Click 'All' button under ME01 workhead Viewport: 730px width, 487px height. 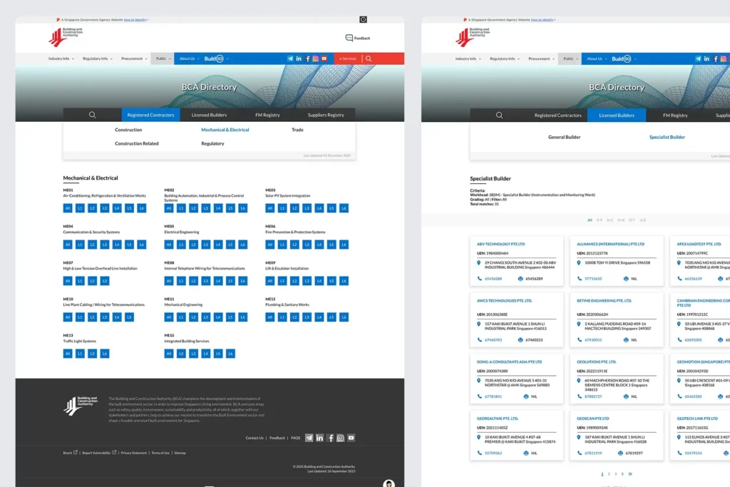(68, 208)
